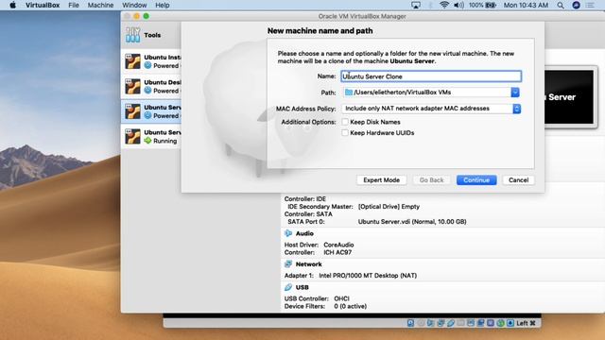The width and height of the screenshot is (605, 340).
Task: Enable Keep Hardware UUIDs checkbox
Action: pyautogui.click(x=345, y=132)
